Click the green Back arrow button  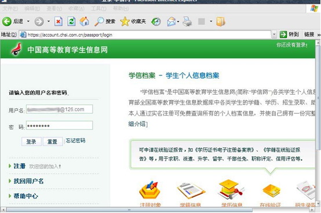point(6,21)
